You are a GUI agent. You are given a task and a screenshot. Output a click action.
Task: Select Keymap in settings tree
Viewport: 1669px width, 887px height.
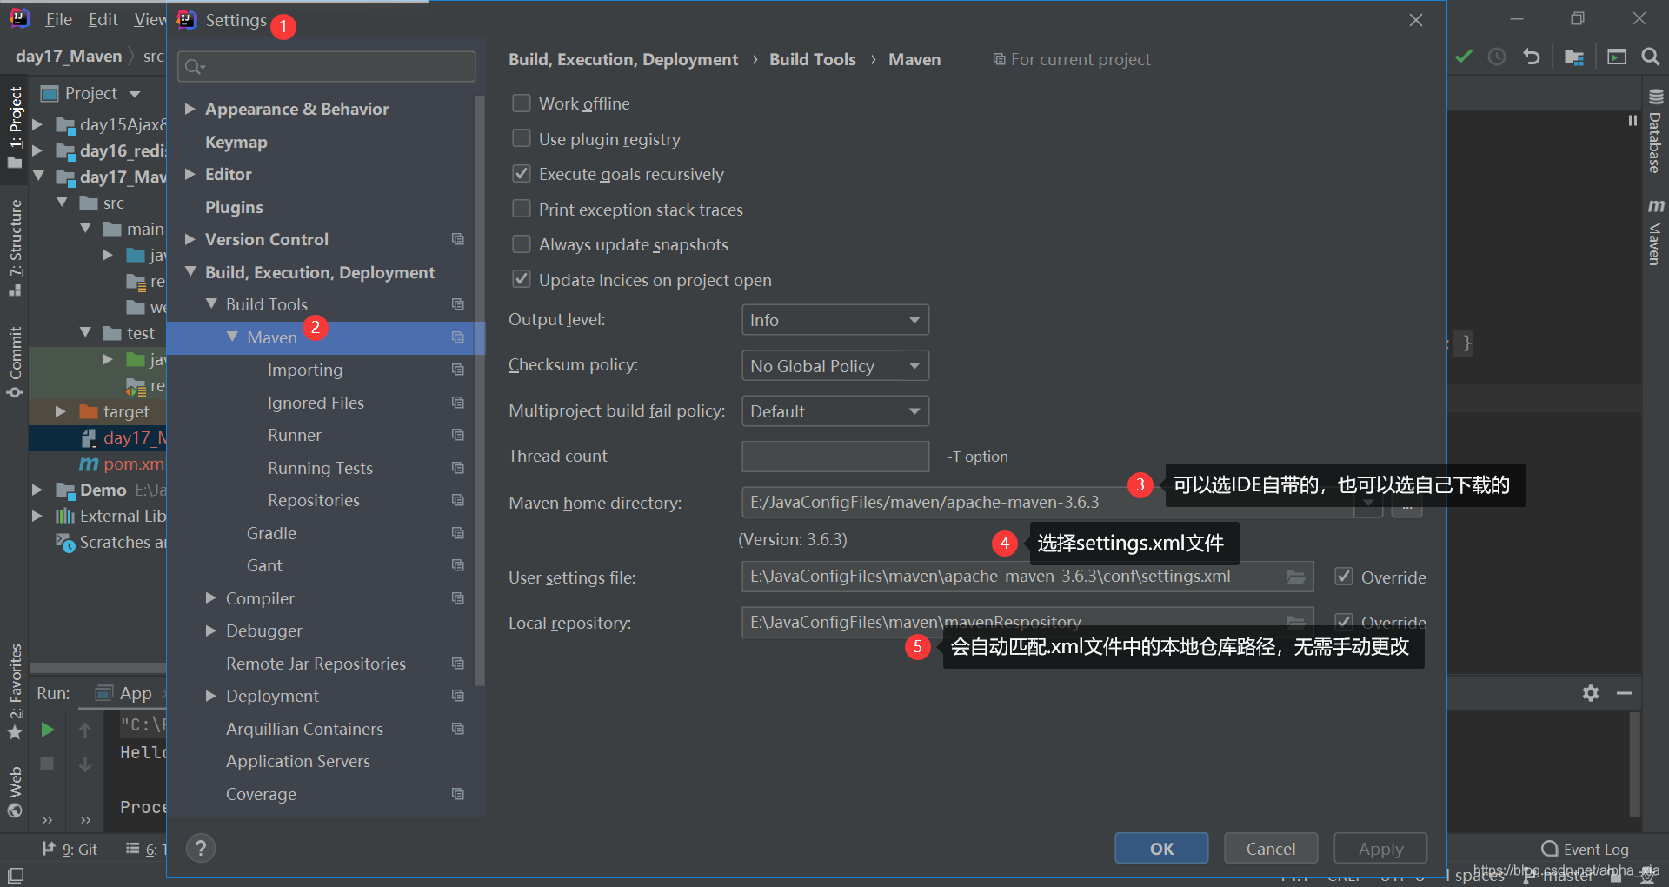pyautogui.click(x=236, y=142)
